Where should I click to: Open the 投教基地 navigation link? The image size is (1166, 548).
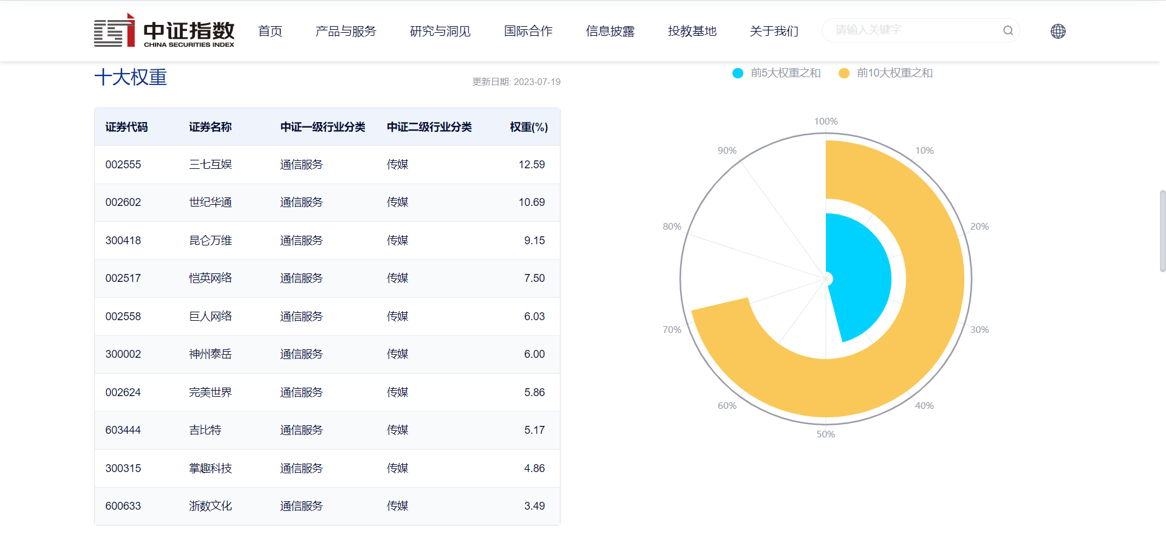692,31
